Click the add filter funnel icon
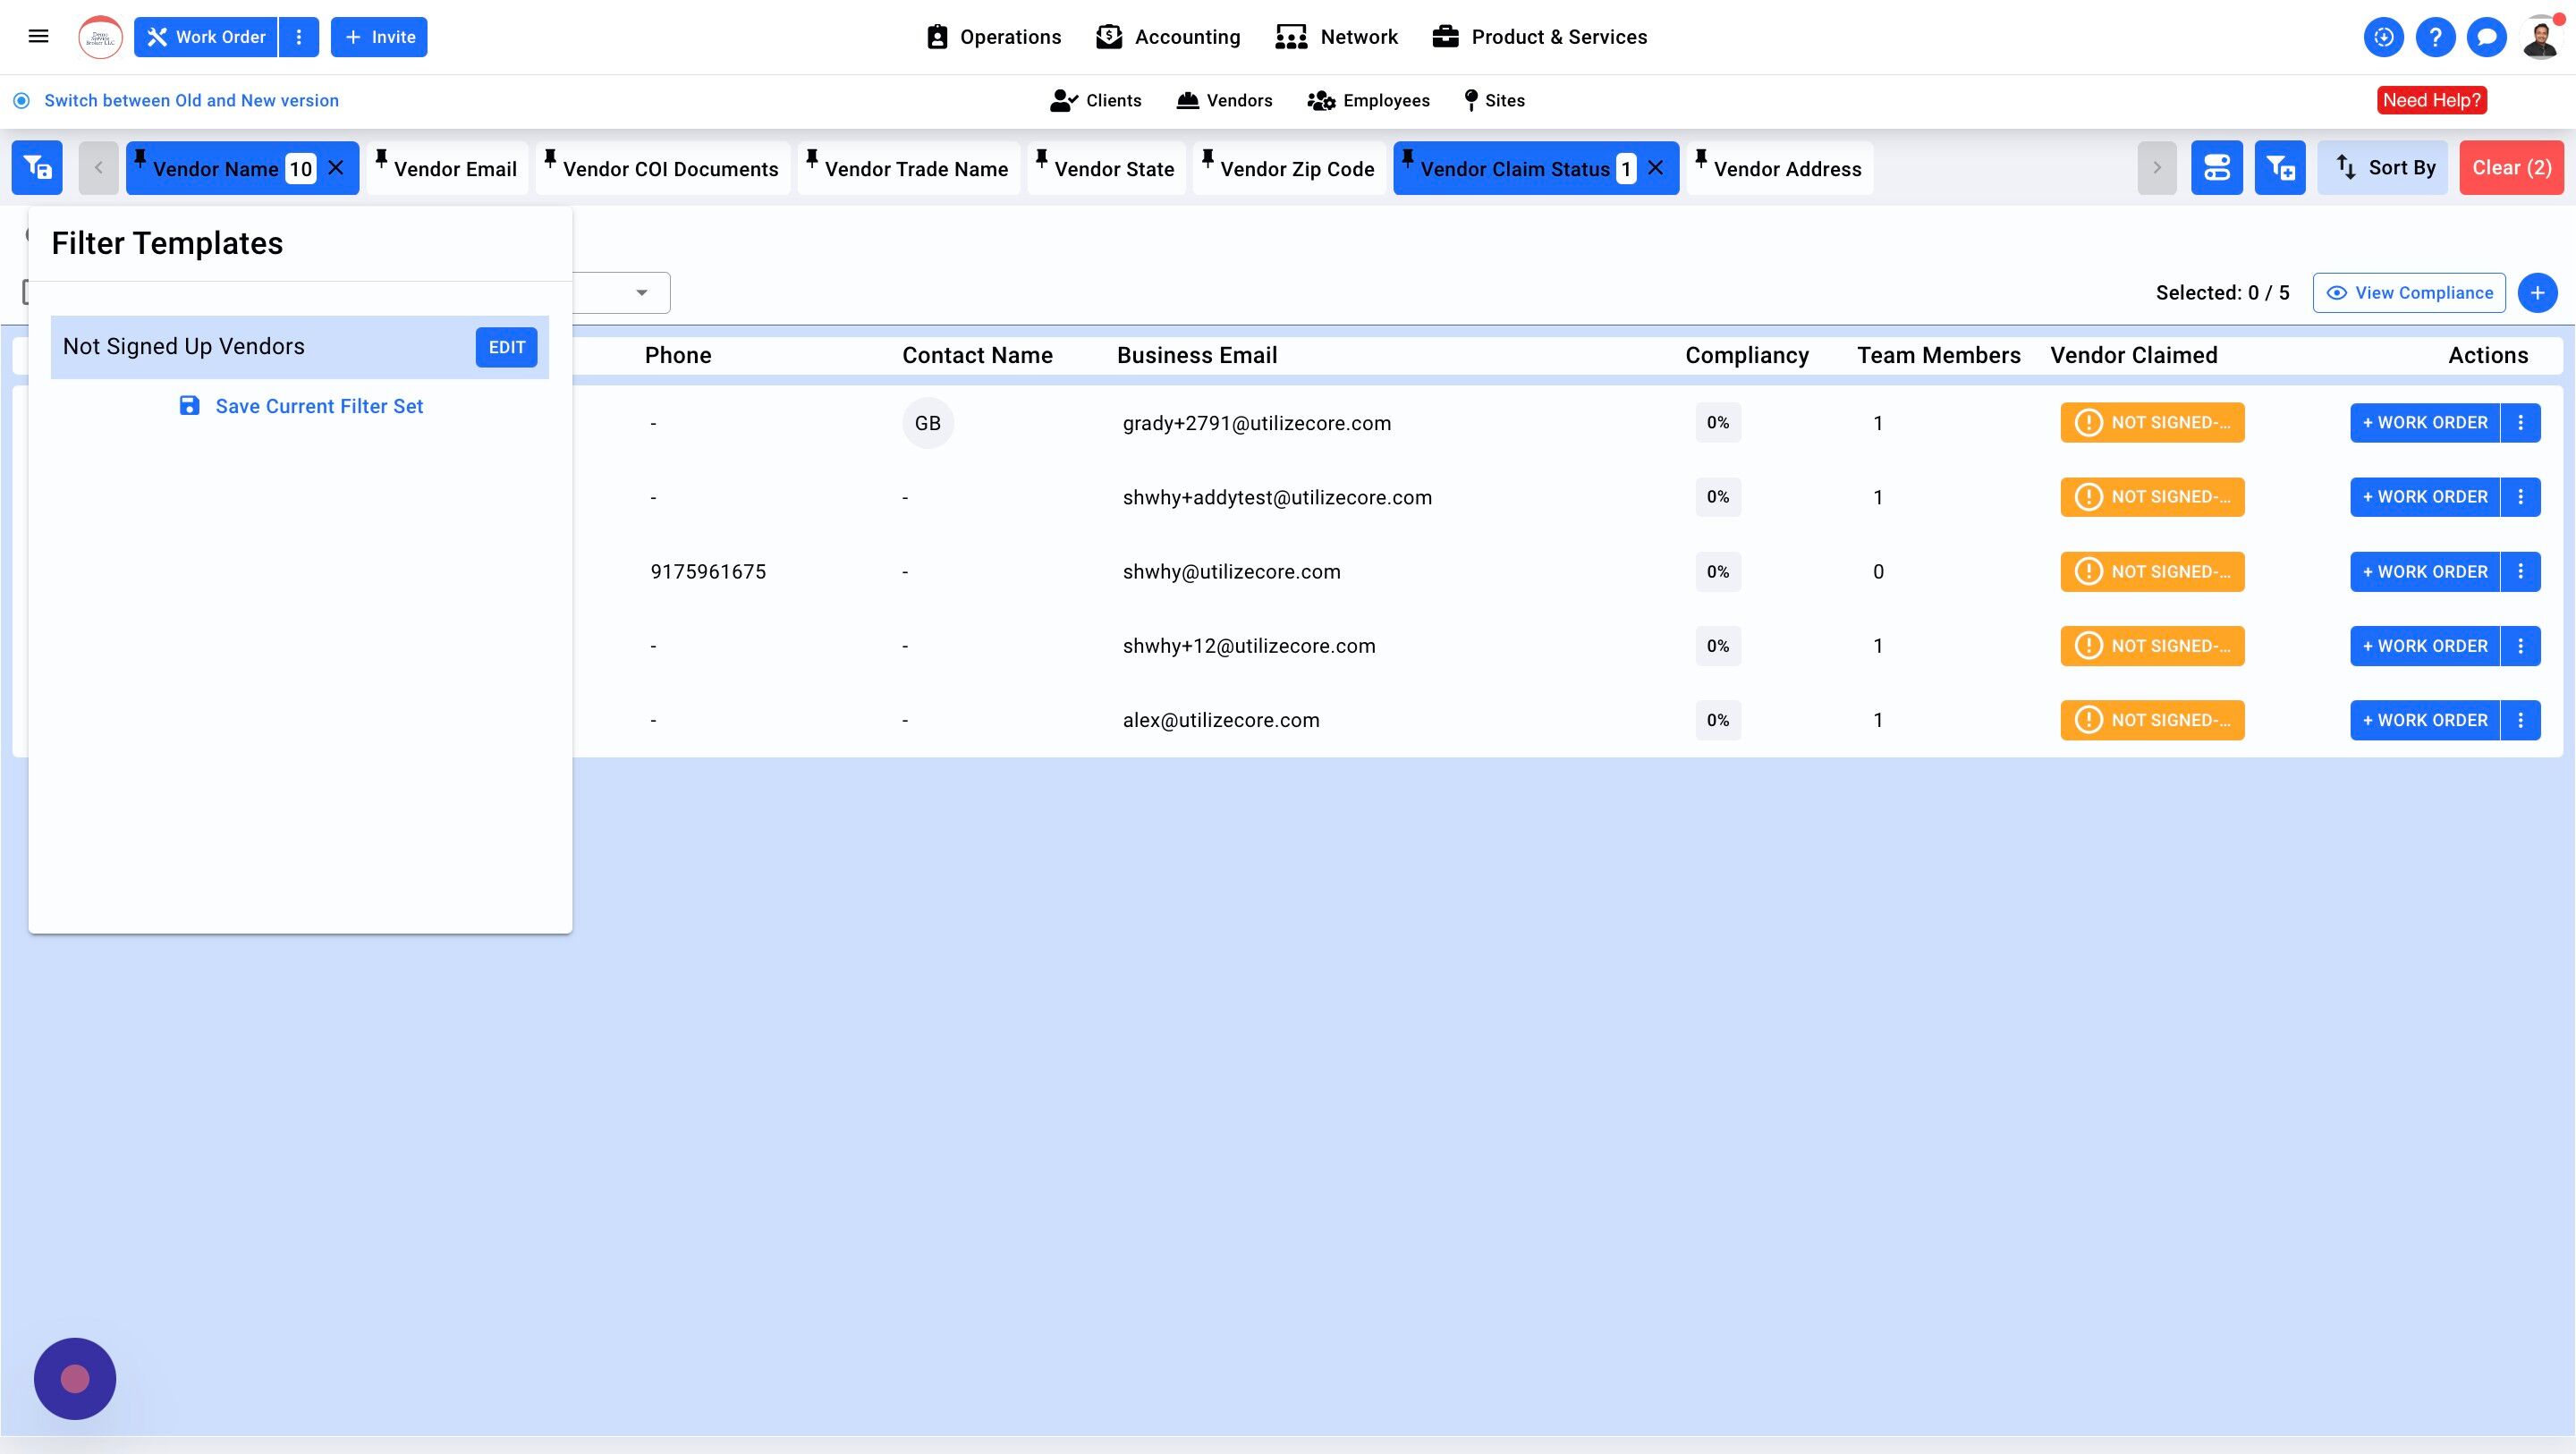Screen dimensions: 2576x1454 (2279, 168)
